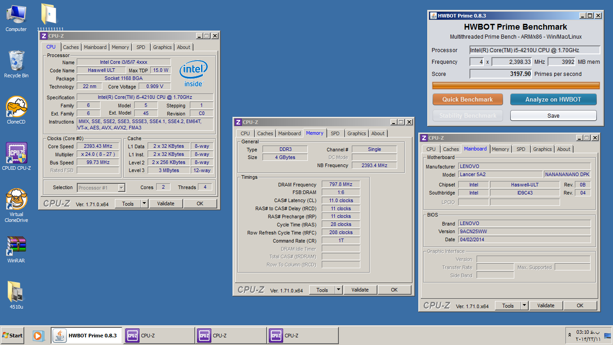Switch to Caches tab in CPU window
The image size is (613, 345).
71,47
